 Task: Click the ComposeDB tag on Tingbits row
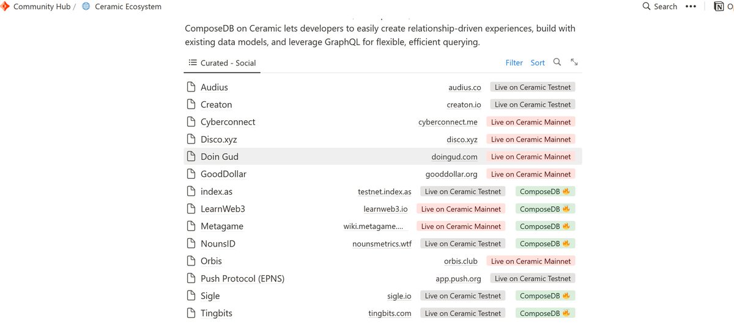(x=545, y=313)
